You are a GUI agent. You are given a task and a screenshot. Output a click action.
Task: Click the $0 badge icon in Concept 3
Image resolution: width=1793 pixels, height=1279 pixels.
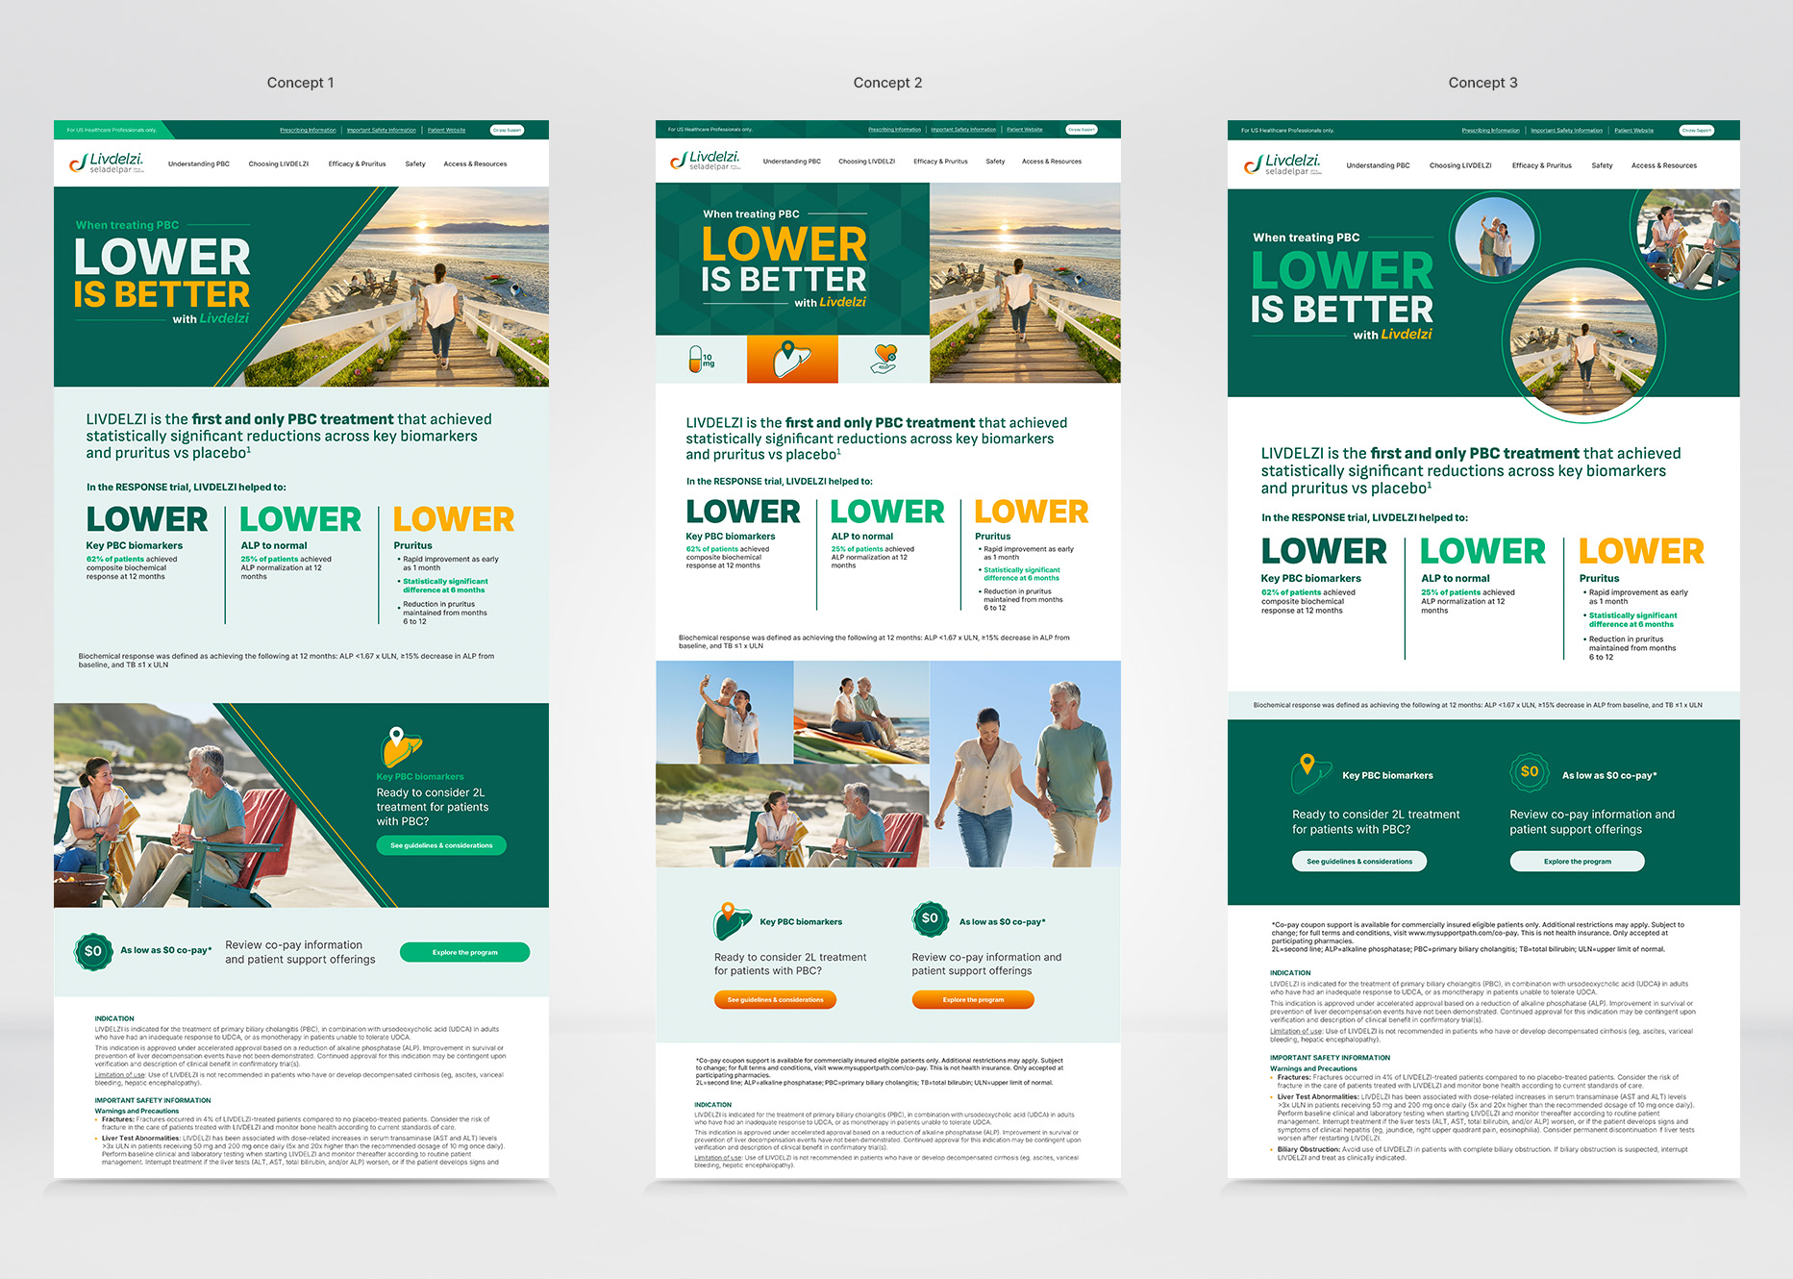point(1529,771)
